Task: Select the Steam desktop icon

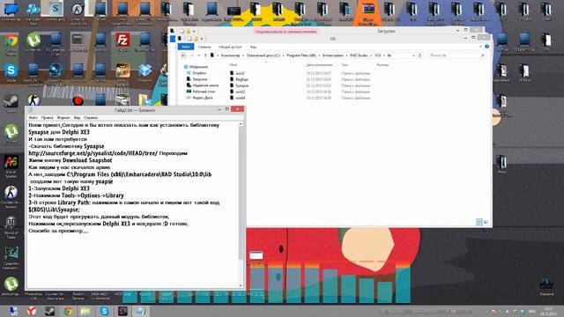Action: pos(11,102)
